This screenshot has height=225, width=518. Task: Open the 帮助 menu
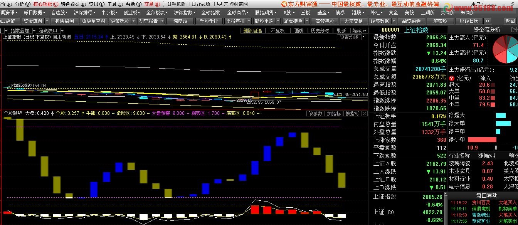(x=133, y=4)
